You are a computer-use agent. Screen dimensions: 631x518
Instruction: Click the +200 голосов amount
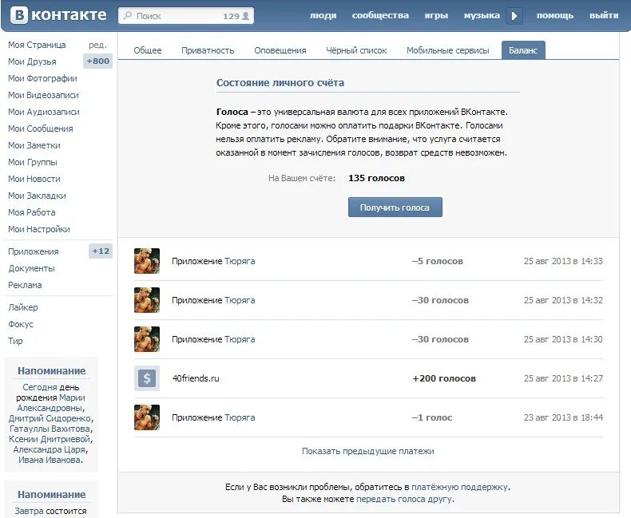pyautogui.click(x=444, y=378)
